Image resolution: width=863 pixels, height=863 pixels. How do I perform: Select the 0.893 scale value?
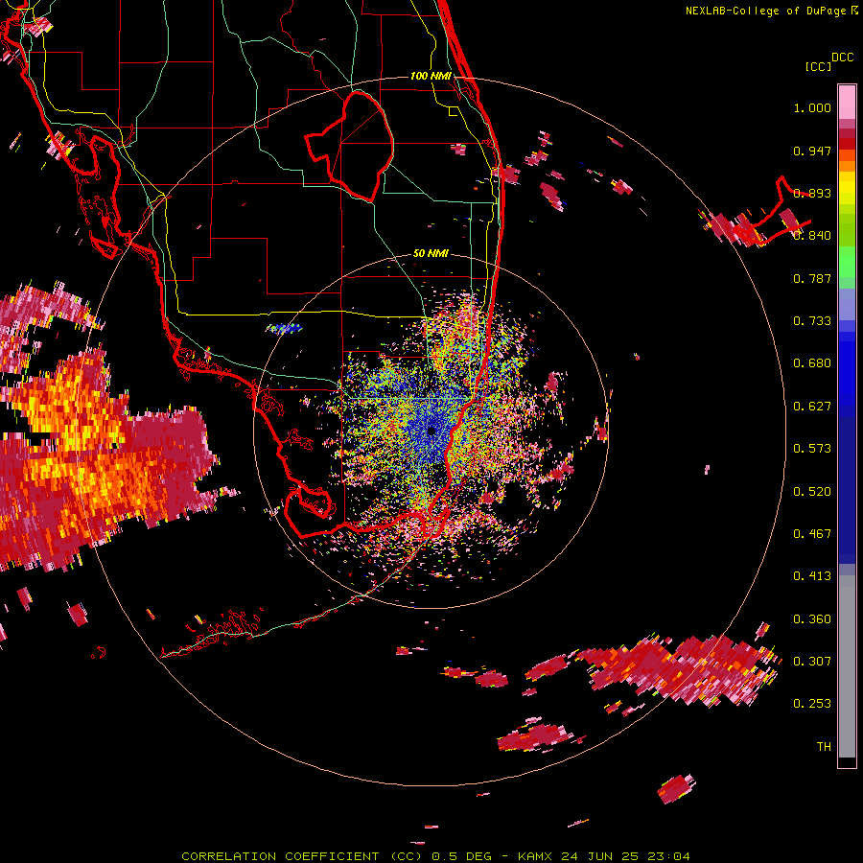pyautogui.click(x=812, y=193)
